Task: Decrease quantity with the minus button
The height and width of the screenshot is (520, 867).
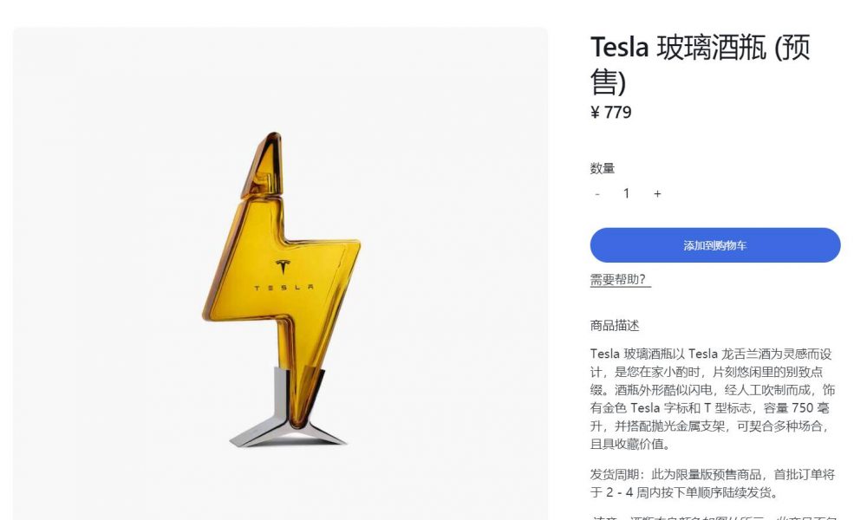Action: pos(597,194)
